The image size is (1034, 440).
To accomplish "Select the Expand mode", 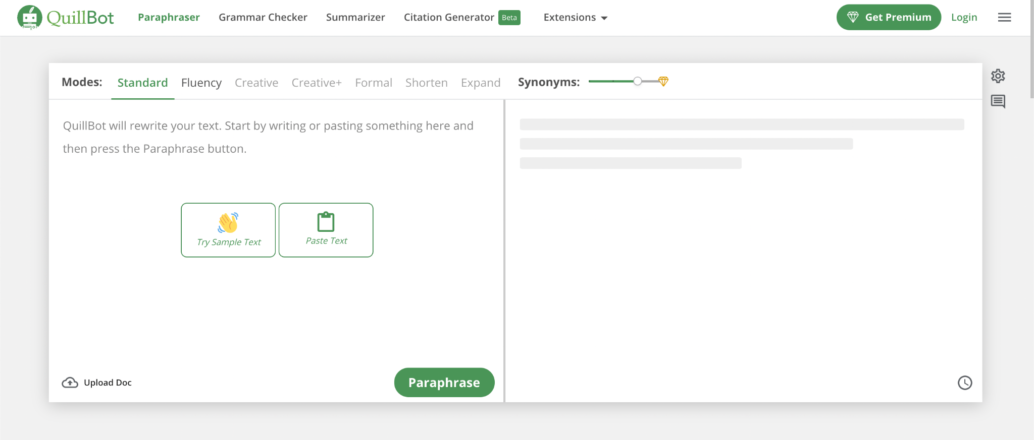I will 481,83.
